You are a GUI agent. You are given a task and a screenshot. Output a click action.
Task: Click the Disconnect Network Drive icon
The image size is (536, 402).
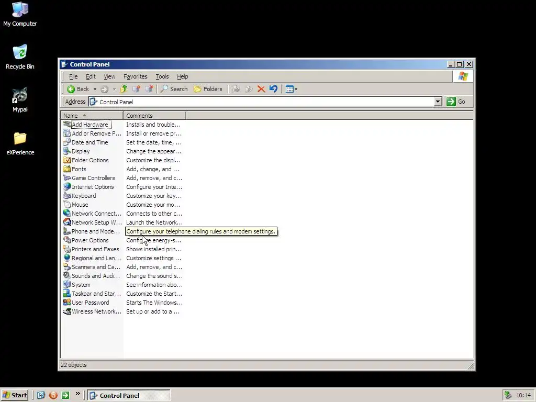pyautogui.click(x=149, y=89)
